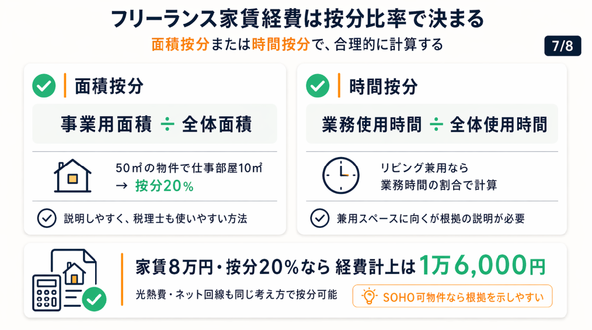Click the house icon in 面積按分 card
Image resolution: width=592 pixels, height=330 pixels.
pos(72,176)
